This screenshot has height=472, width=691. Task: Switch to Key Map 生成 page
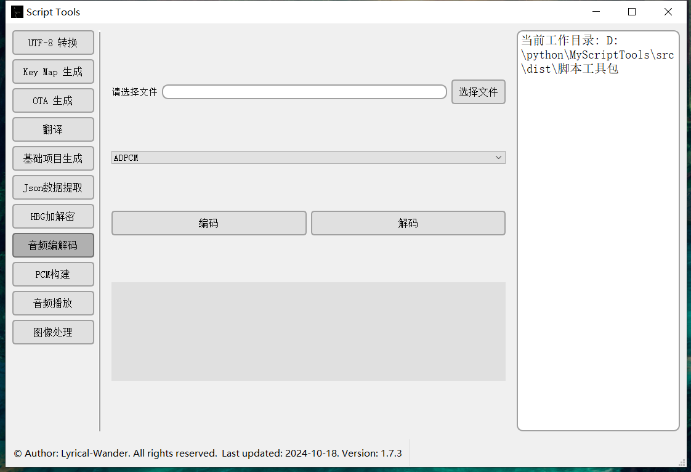coord(53,72)
